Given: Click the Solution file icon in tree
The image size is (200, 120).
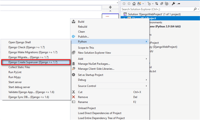Looking at the screenshot, I should pos(125,14).
